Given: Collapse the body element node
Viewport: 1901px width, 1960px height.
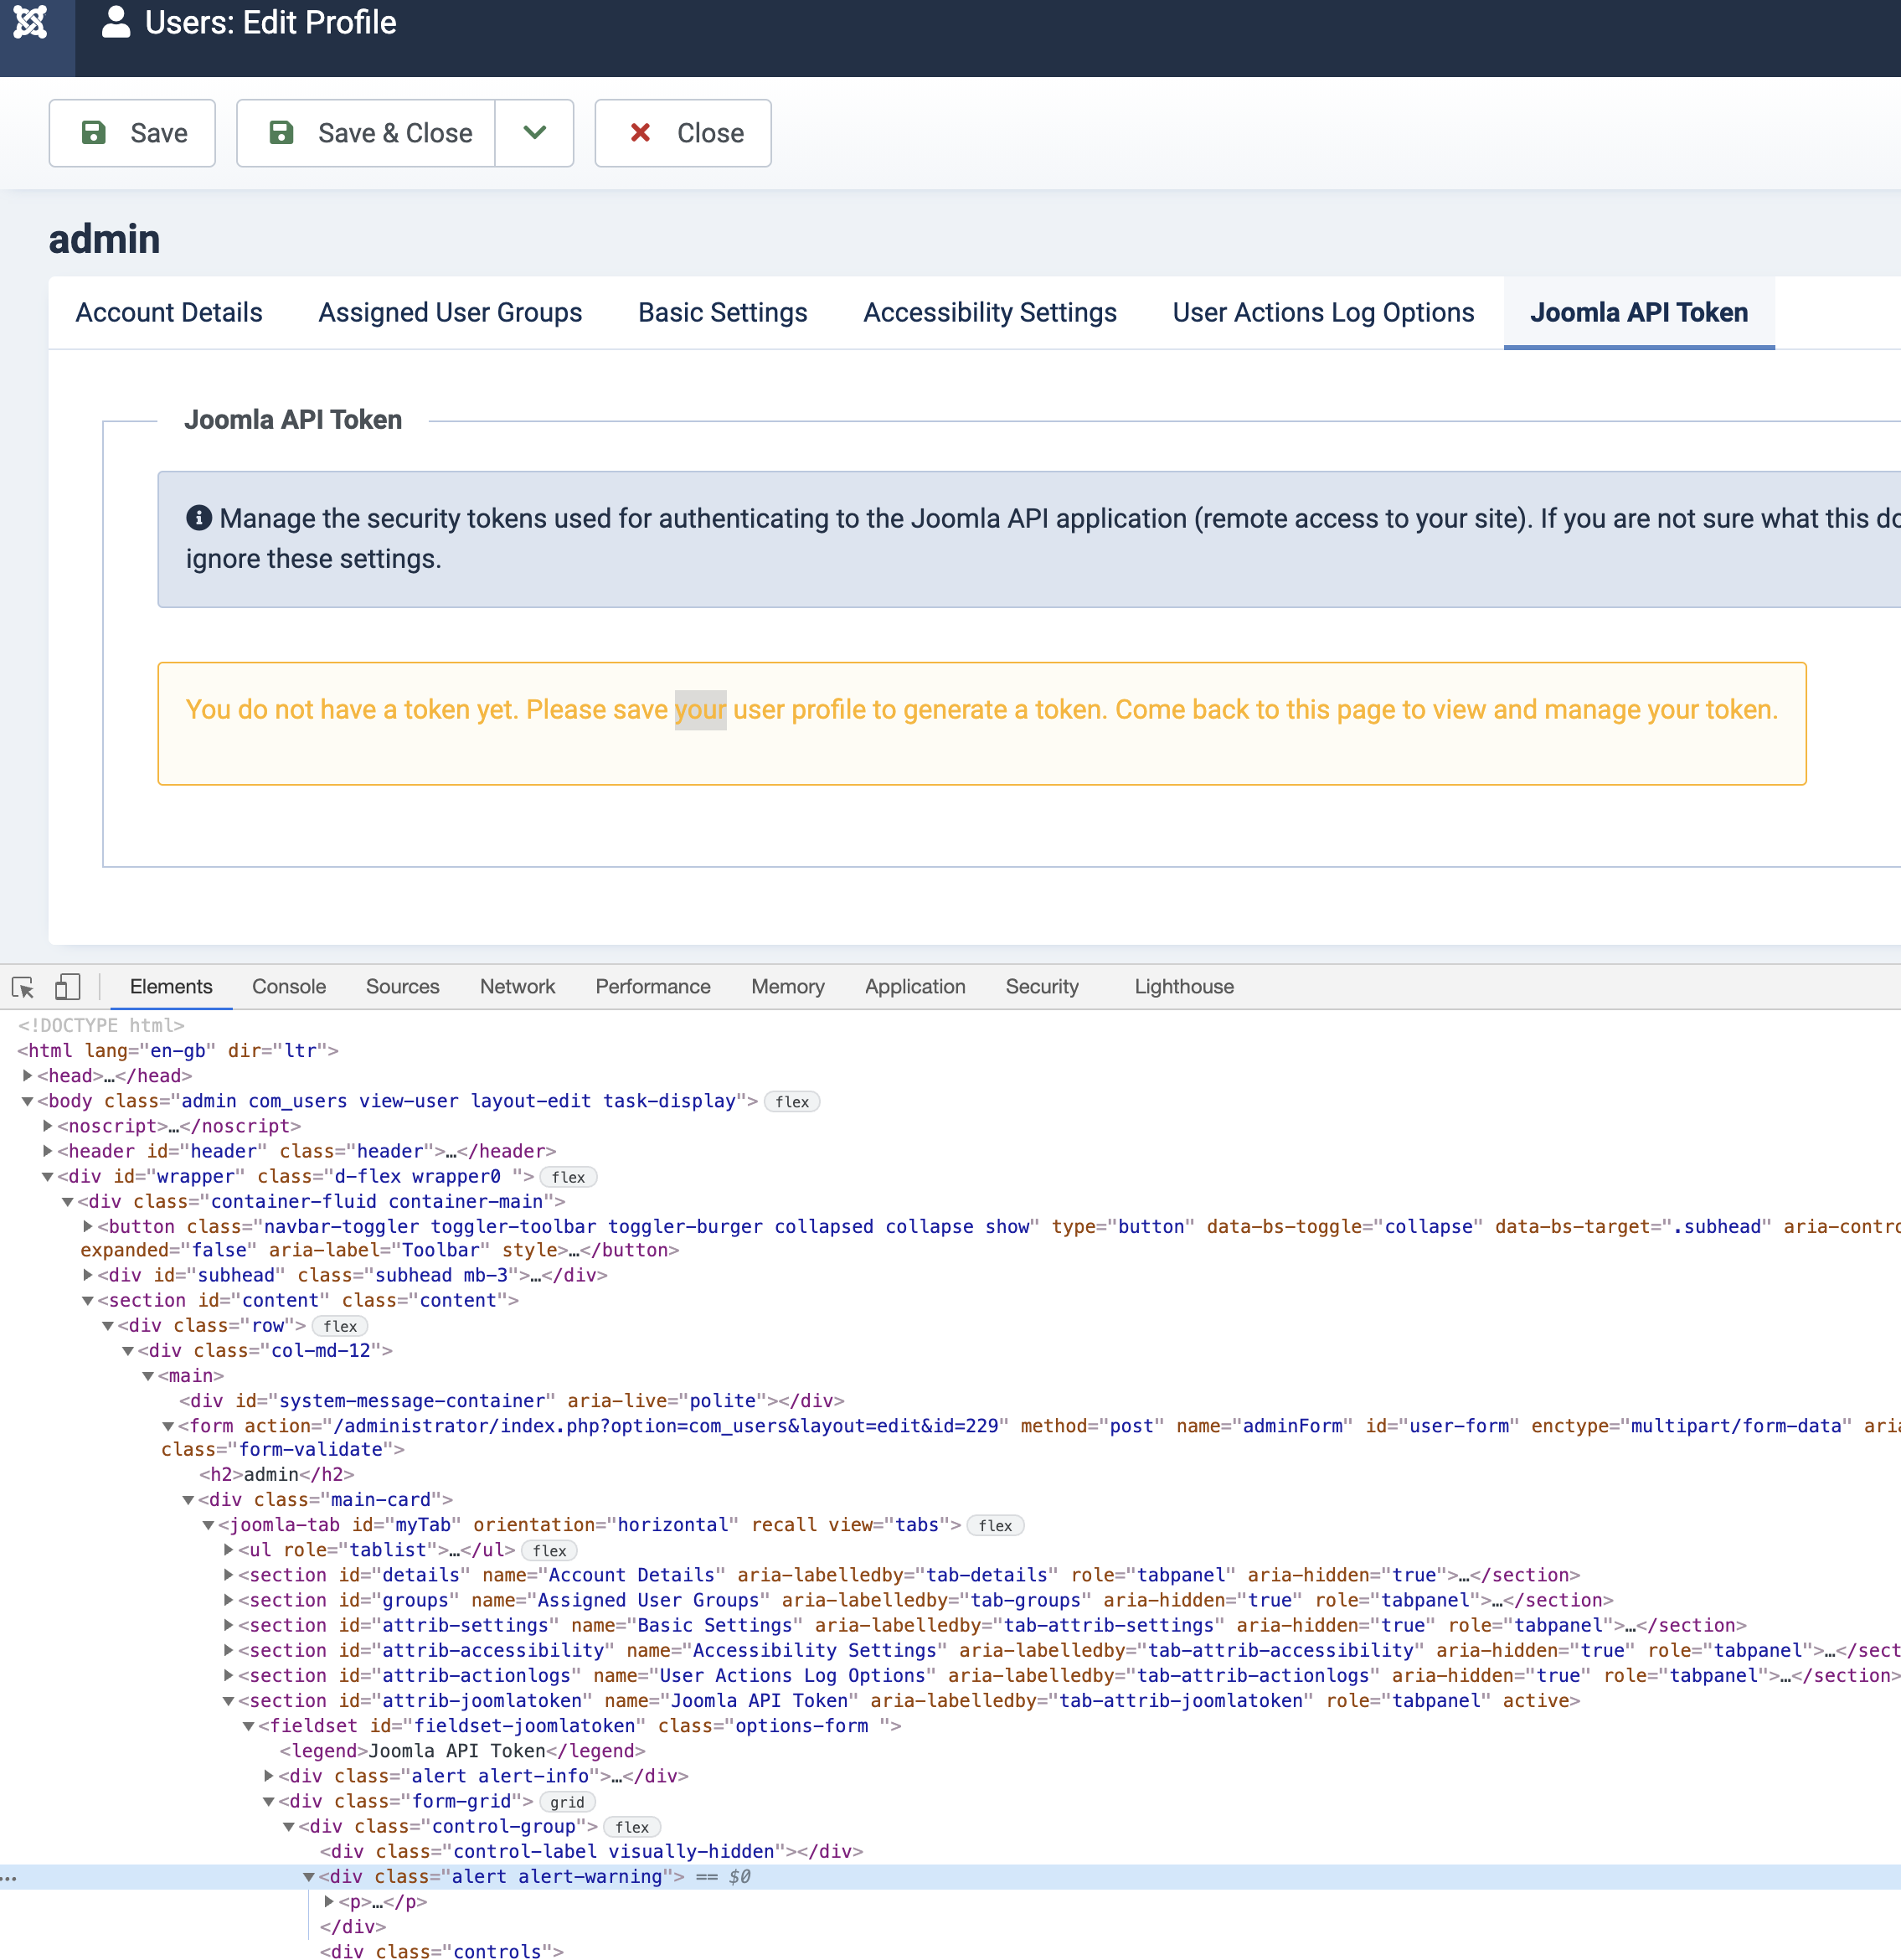Looking at the screenshot, I should [28, 1101].
